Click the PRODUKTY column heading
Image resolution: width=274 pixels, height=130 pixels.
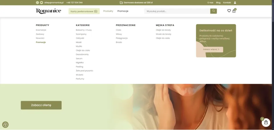pyautogui.click(x=43, y=25)
